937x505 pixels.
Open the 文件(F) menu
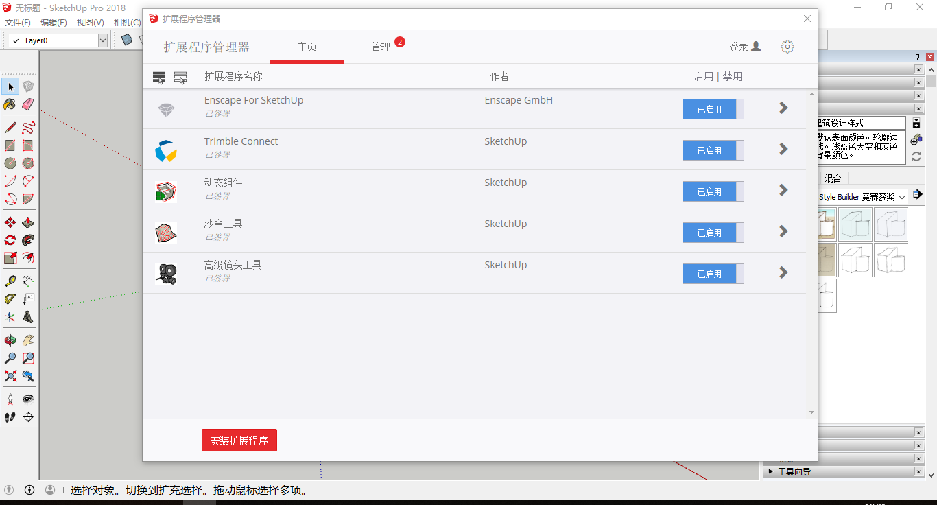click(18, 22)
